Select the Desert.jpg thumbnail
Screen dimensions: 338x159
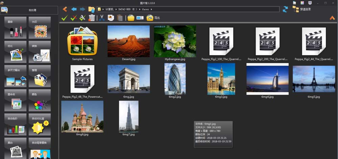point(129,41)
